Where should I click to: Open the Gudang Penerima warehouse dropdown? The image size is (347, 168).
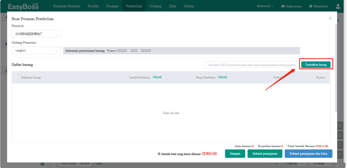pyautogui.click(x=36, y=51)
